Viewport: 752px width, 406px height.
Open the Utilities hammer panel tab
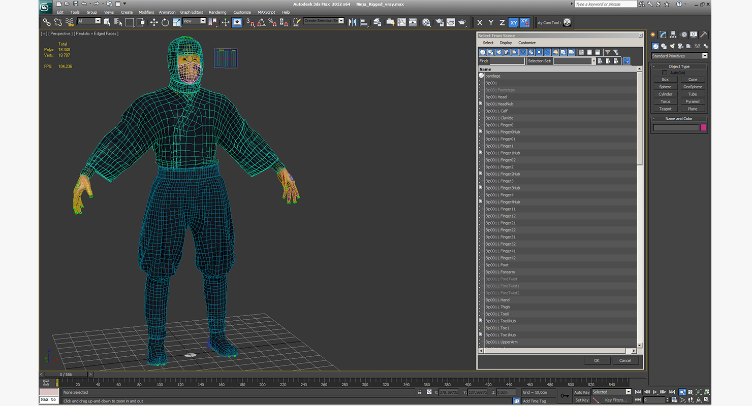(704, 35)
